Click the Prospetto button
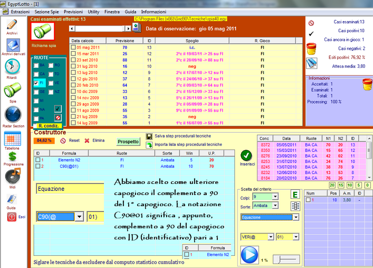Image resolution: width=373 pixels, height=268 pixels. coord(128,142)
